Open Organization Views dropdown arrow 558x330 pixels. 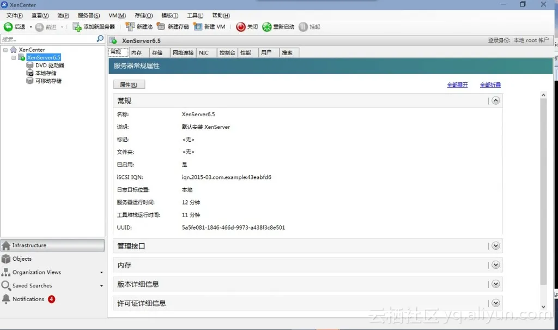point(101,273)
